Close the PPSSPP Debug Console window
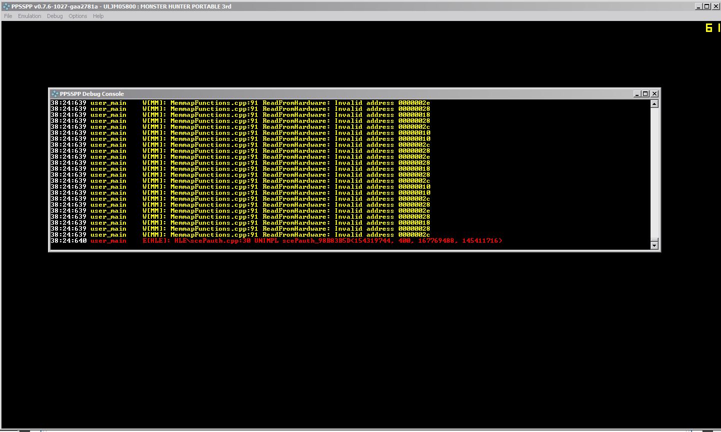Viewport: 721px width, 432px height. (x=655, y=94)
